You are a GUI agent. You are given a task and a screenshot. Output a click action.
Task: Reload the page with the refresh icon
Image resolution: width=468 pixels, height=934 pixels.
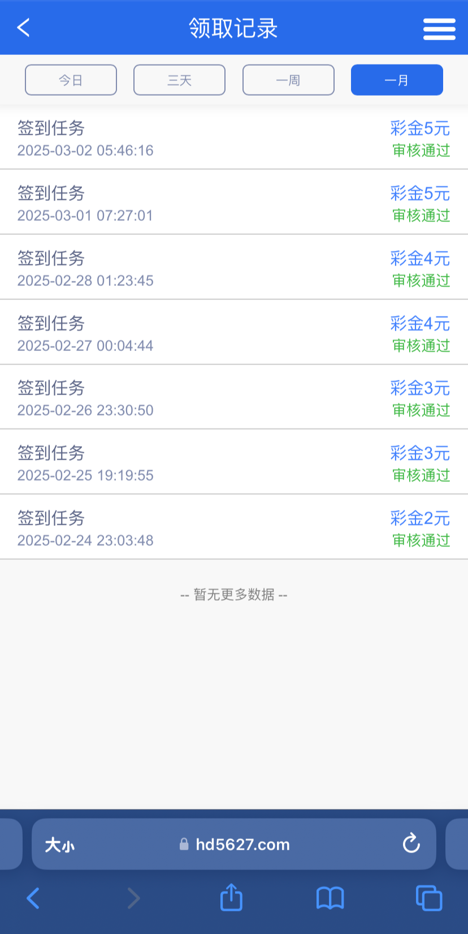pos(411,843)
